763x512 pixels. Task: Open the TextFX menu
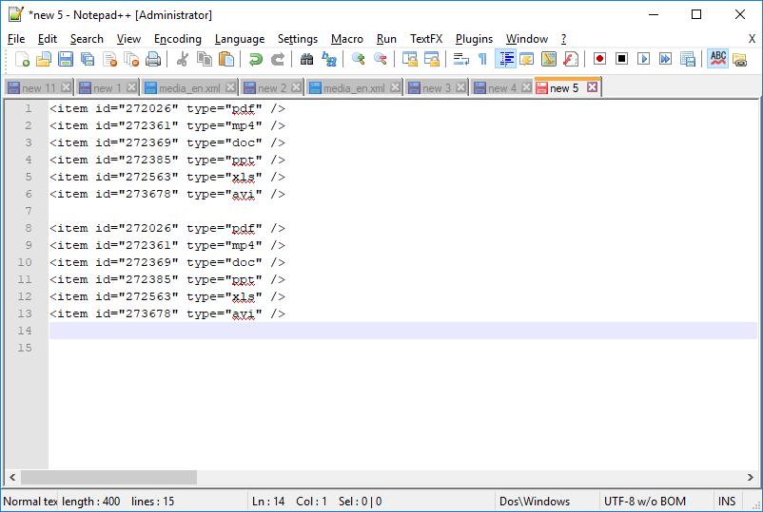point(426,39)
